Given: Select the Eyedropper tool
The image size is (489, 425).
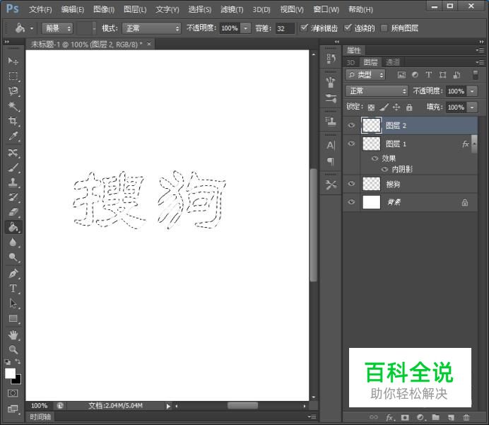Looking at the screenshot, I should coord(13,136).
